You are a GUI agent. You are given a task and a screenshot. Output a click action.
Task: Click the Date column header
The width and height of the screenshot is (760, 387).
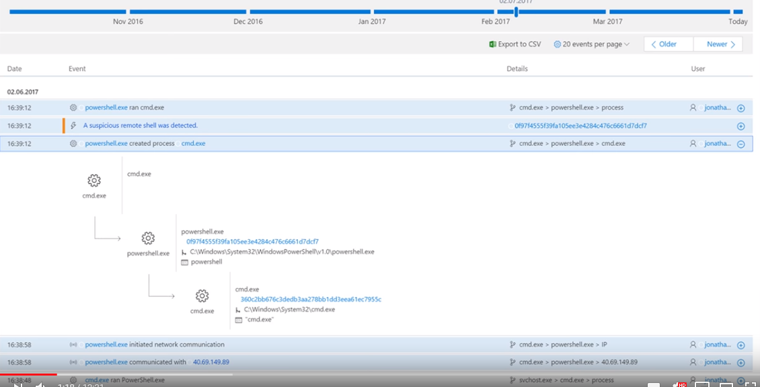click(15, 69)
